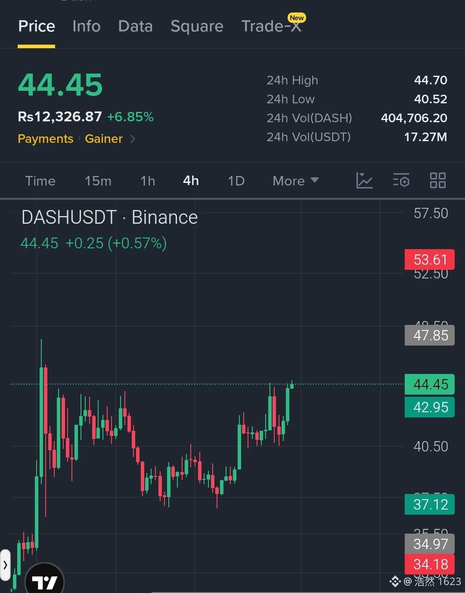Select the 1D interval
465x593 pixels.
[x=236, y=181]
